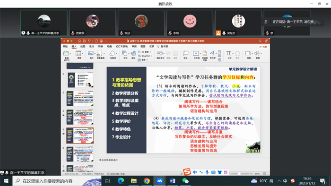Click the 共享 share button
The width and height of the screenshot is (331, 186).
coord(263,47)
